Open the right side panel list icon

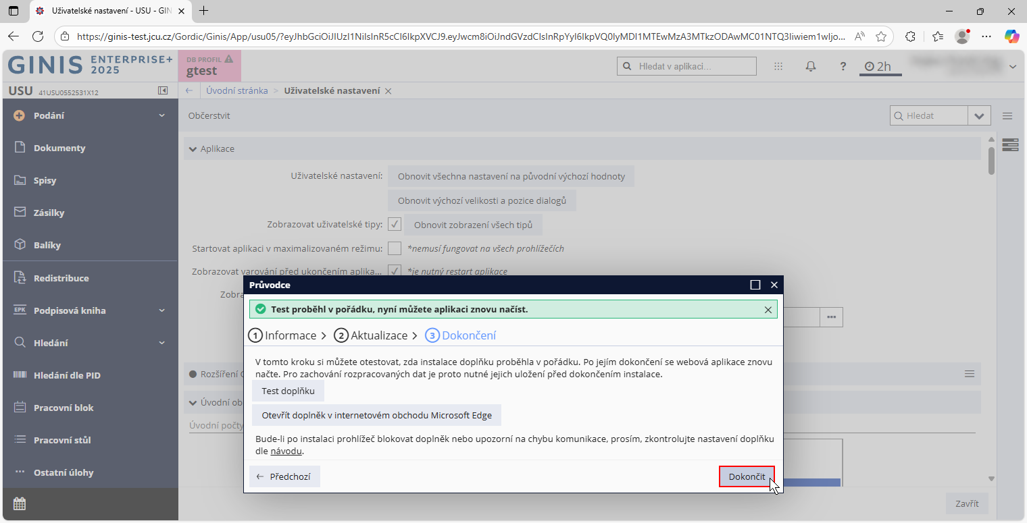point(1010,145)
